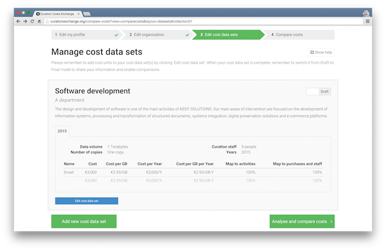Go forward using browser forward arrow

pyautogui.click(x=25, y=21)
